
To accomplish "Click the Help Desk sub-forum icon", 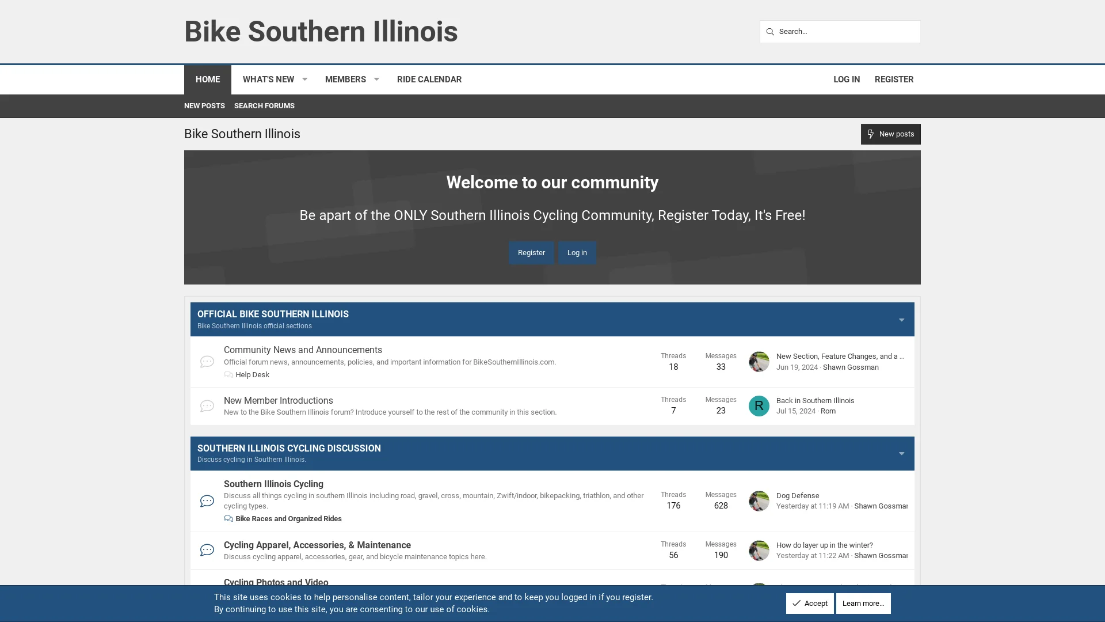I will coord(228,375).
